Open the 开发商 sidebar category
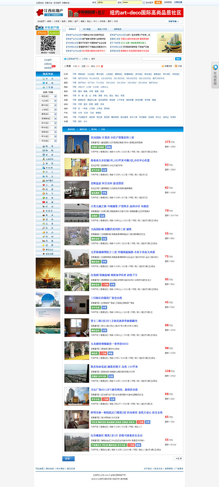The width and height of the screenshot is (219, 487). pos(47,168)
